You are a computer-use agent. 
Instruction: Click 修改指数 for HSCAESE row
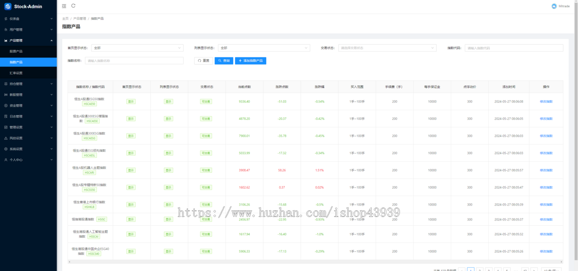pos(546,118)
